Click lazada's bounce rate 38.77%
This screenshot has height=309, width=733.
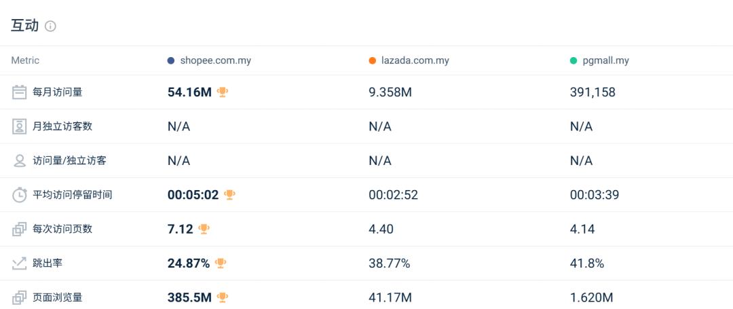pyautogui.click(x=390, y=263)
